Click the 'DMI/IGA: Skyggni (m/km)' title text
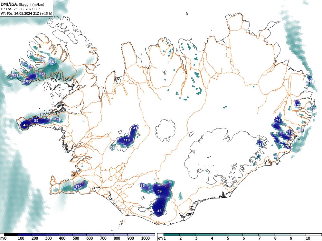Image resolution: width=322 pixels, height=241 pixels. point(23,4)
